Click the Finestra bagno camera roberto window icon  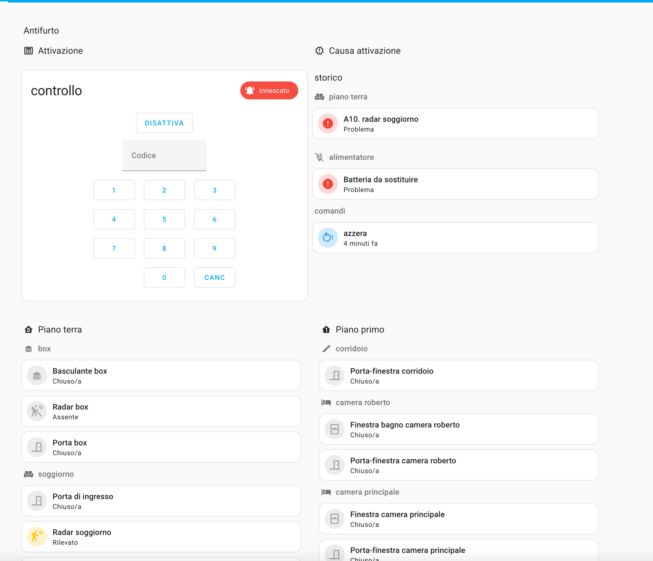coord(335,429)
